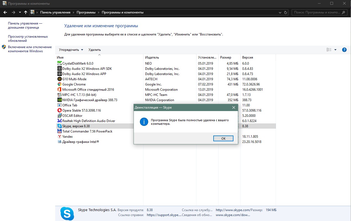Click the version 72.0.3626.96 cell
The image size is (351, 221).
click(x=251, y=84)
